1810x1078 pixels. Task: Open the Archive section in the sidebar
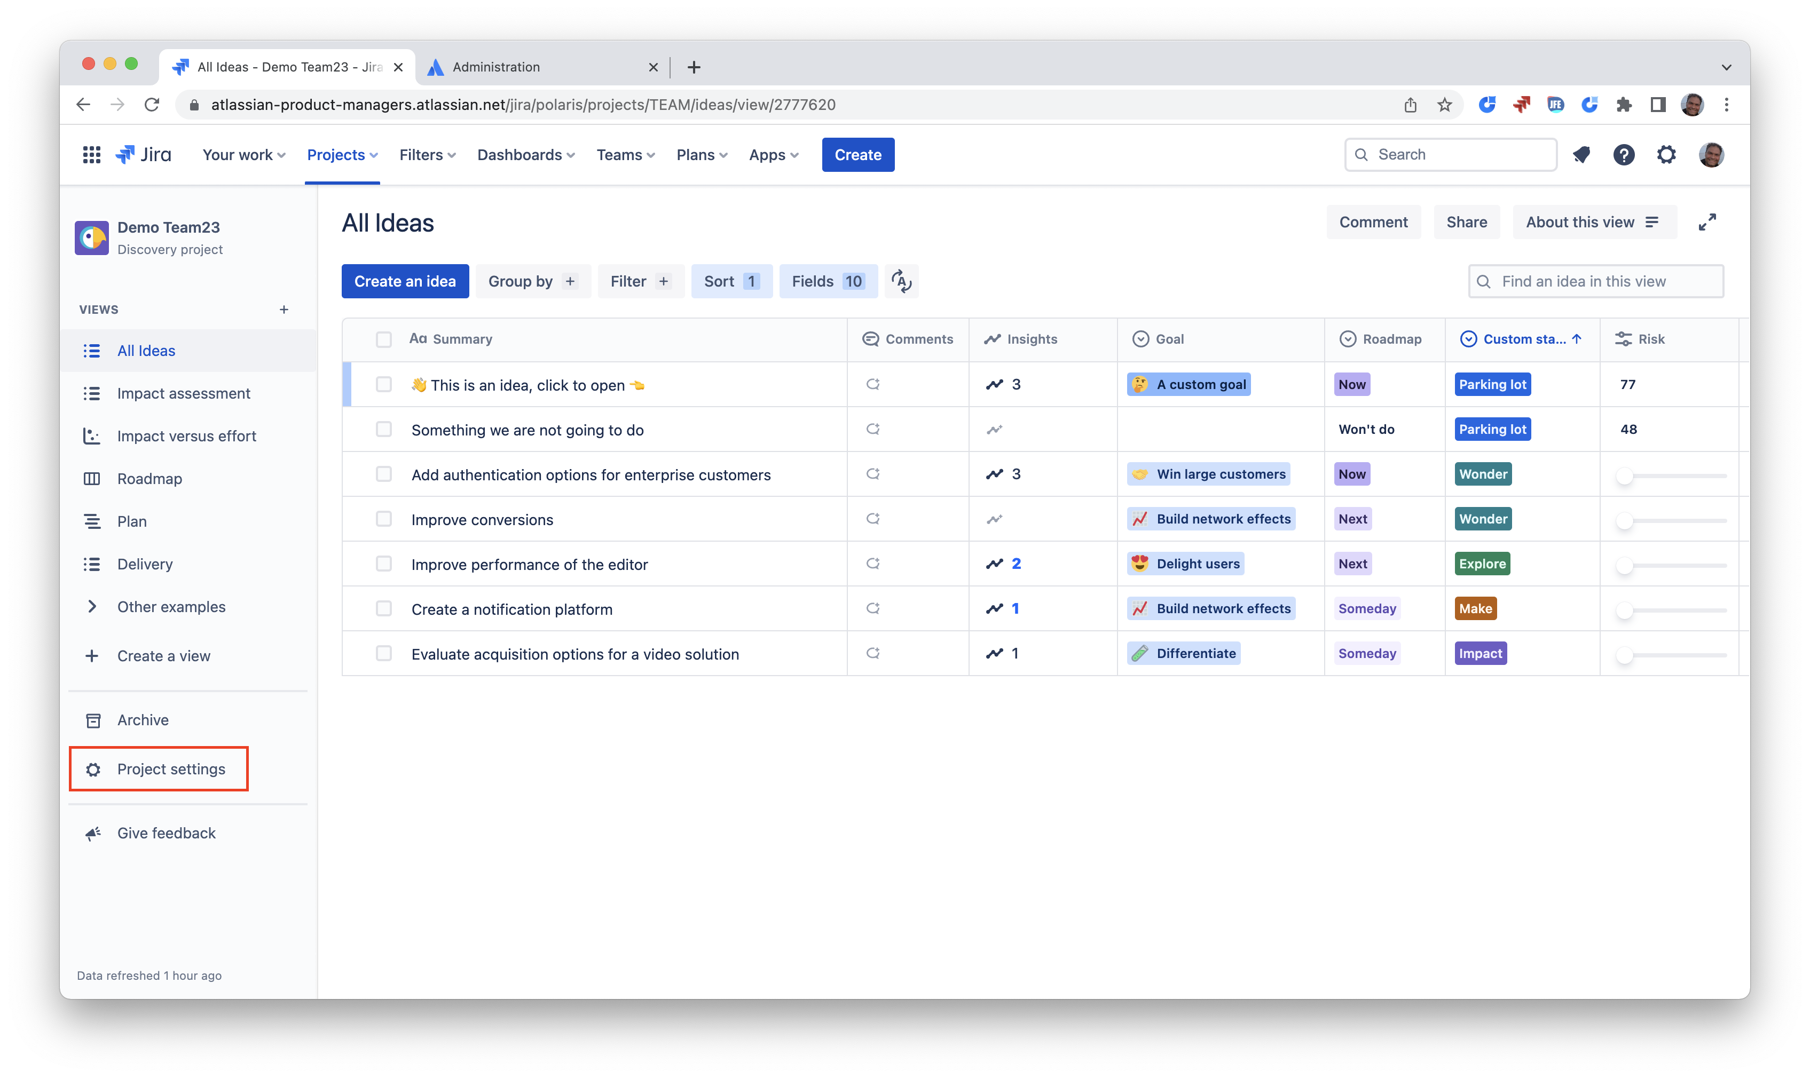[x=143, y=719]
